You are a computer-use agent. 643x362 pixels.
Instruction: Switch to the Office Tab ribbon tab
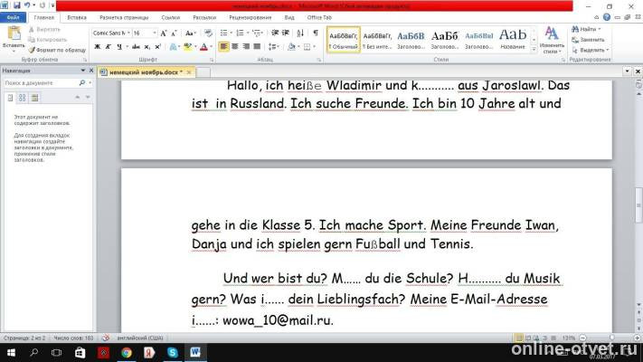click(x=319, y=18)
